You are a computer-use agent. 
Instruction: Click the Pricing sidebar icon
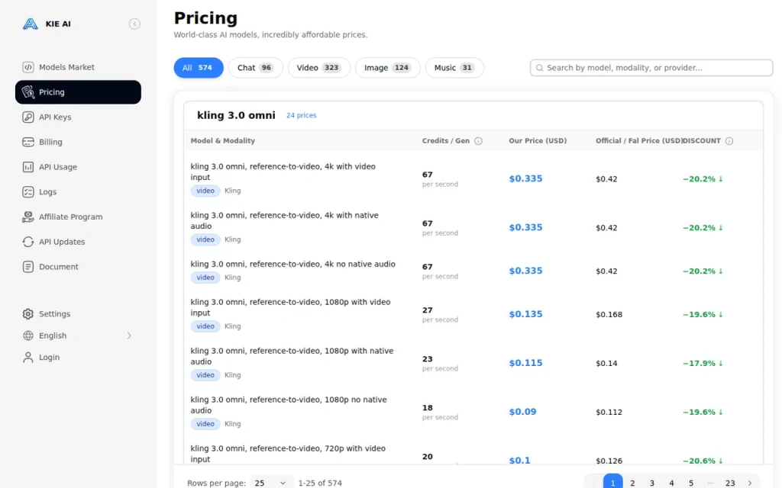[x=28, y=92]
